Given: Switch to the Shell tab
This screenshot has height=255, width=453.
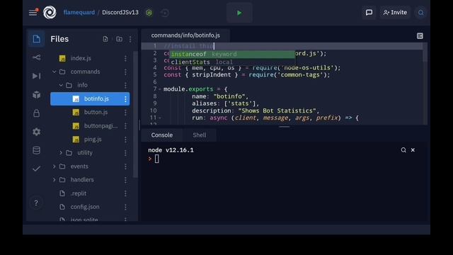Looking at the screenshot, I should (200, 135).
